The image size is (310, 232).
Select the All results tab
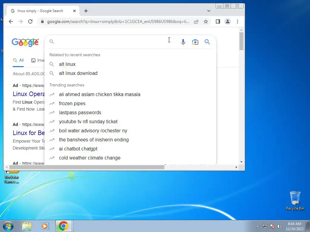(18, 60)
